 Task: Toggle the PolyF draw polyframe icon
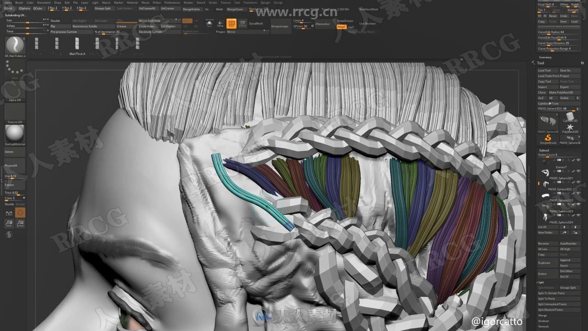point(231,23)
